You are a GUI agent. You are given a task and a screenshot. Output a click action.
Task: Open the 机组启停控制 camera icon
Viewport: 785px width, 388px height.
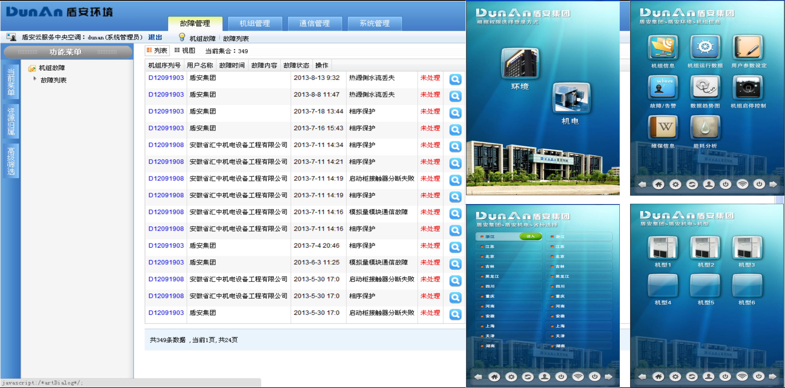[748, 87]
